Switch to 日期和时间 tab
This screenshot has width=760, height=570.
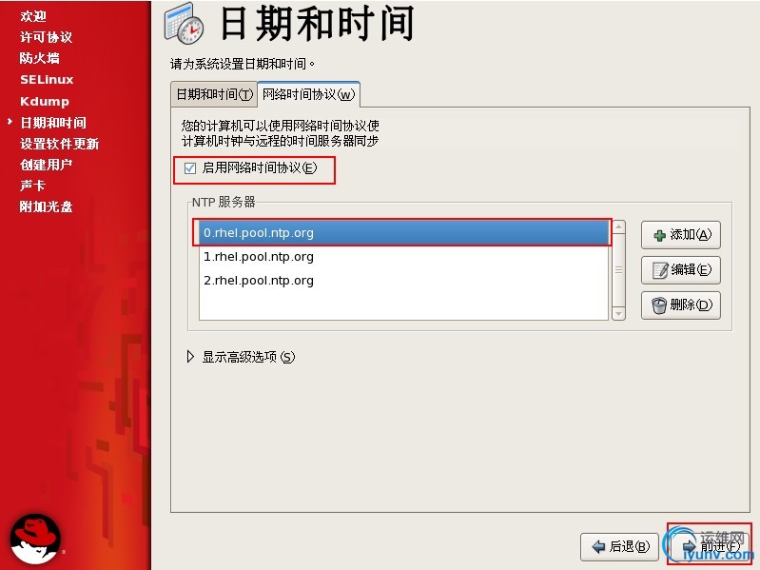point(214,94)
